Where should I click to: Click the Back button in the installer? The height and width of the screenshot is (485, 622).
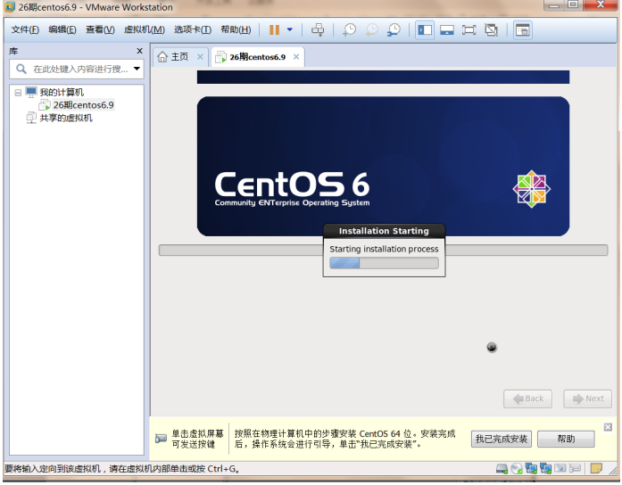[527, 399]
